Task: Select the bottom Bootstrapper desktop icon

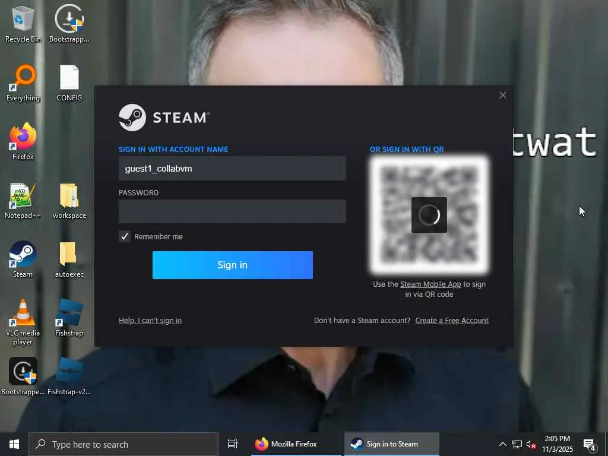Action: point(23,376)
